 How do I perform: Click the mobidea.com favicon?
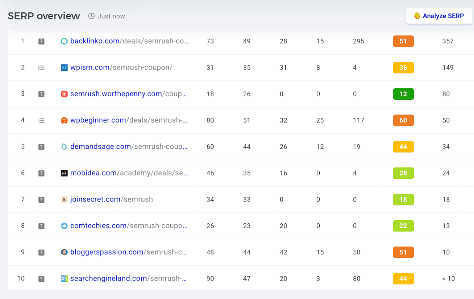pyautogui.click(x=64, y=173)
